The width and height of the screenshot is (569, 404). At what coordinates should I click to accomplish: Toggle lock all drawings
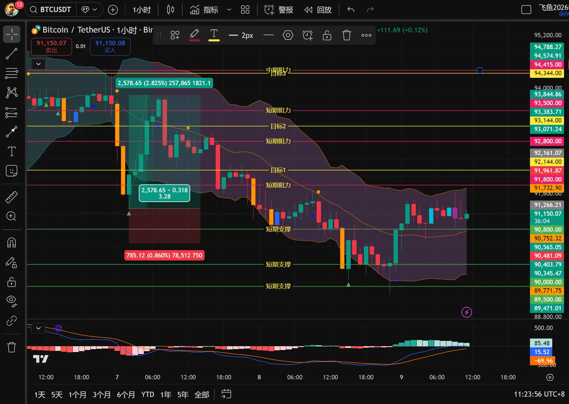[11, 282]
